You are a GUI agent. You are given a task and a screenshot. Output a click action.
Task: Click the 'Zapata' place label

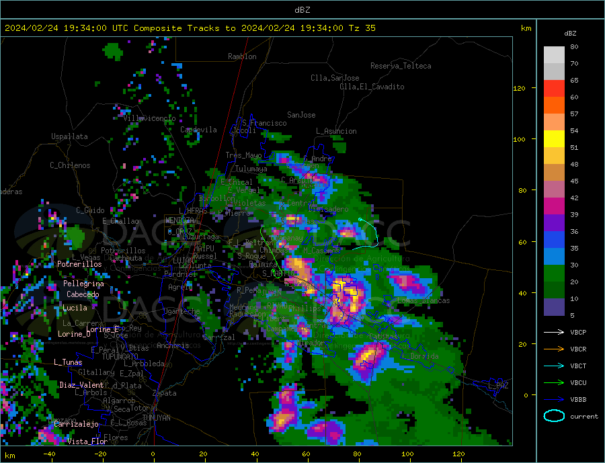click(x=165, y=393)
